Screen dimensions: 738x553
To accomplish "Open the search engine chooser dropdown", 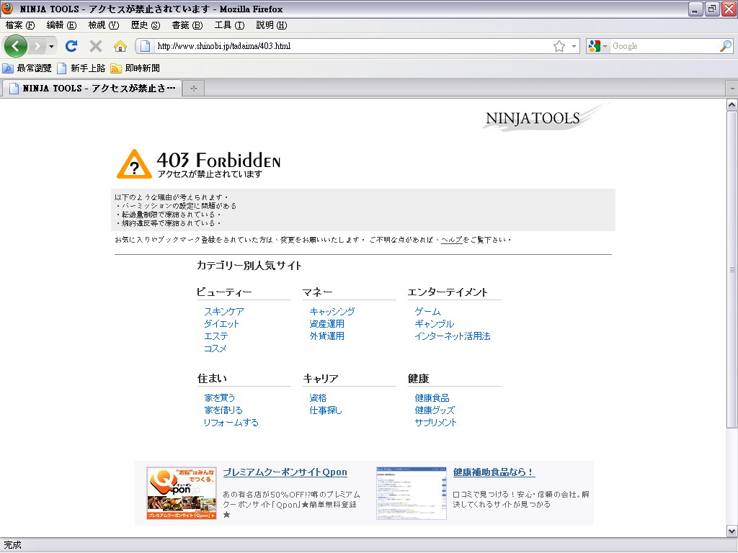I will (605, 46).
